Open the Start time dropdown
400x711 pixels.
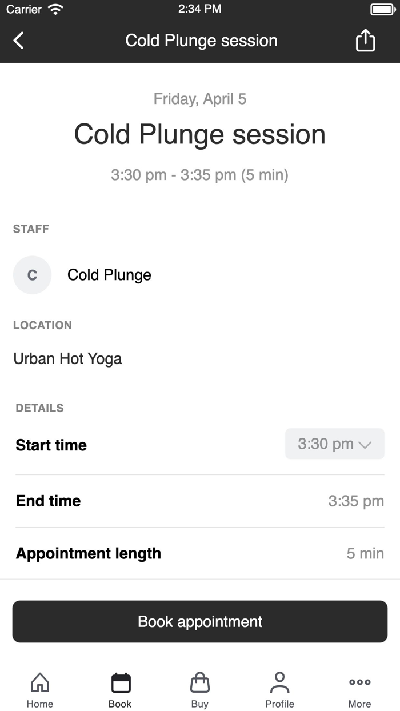(x=334, y=444)
